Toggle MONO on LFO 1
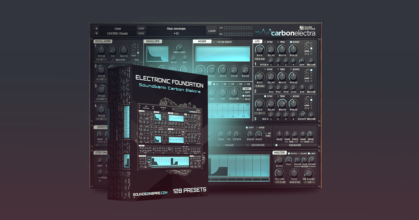Viewport: 419px width, 220px height. click(291, 42)
